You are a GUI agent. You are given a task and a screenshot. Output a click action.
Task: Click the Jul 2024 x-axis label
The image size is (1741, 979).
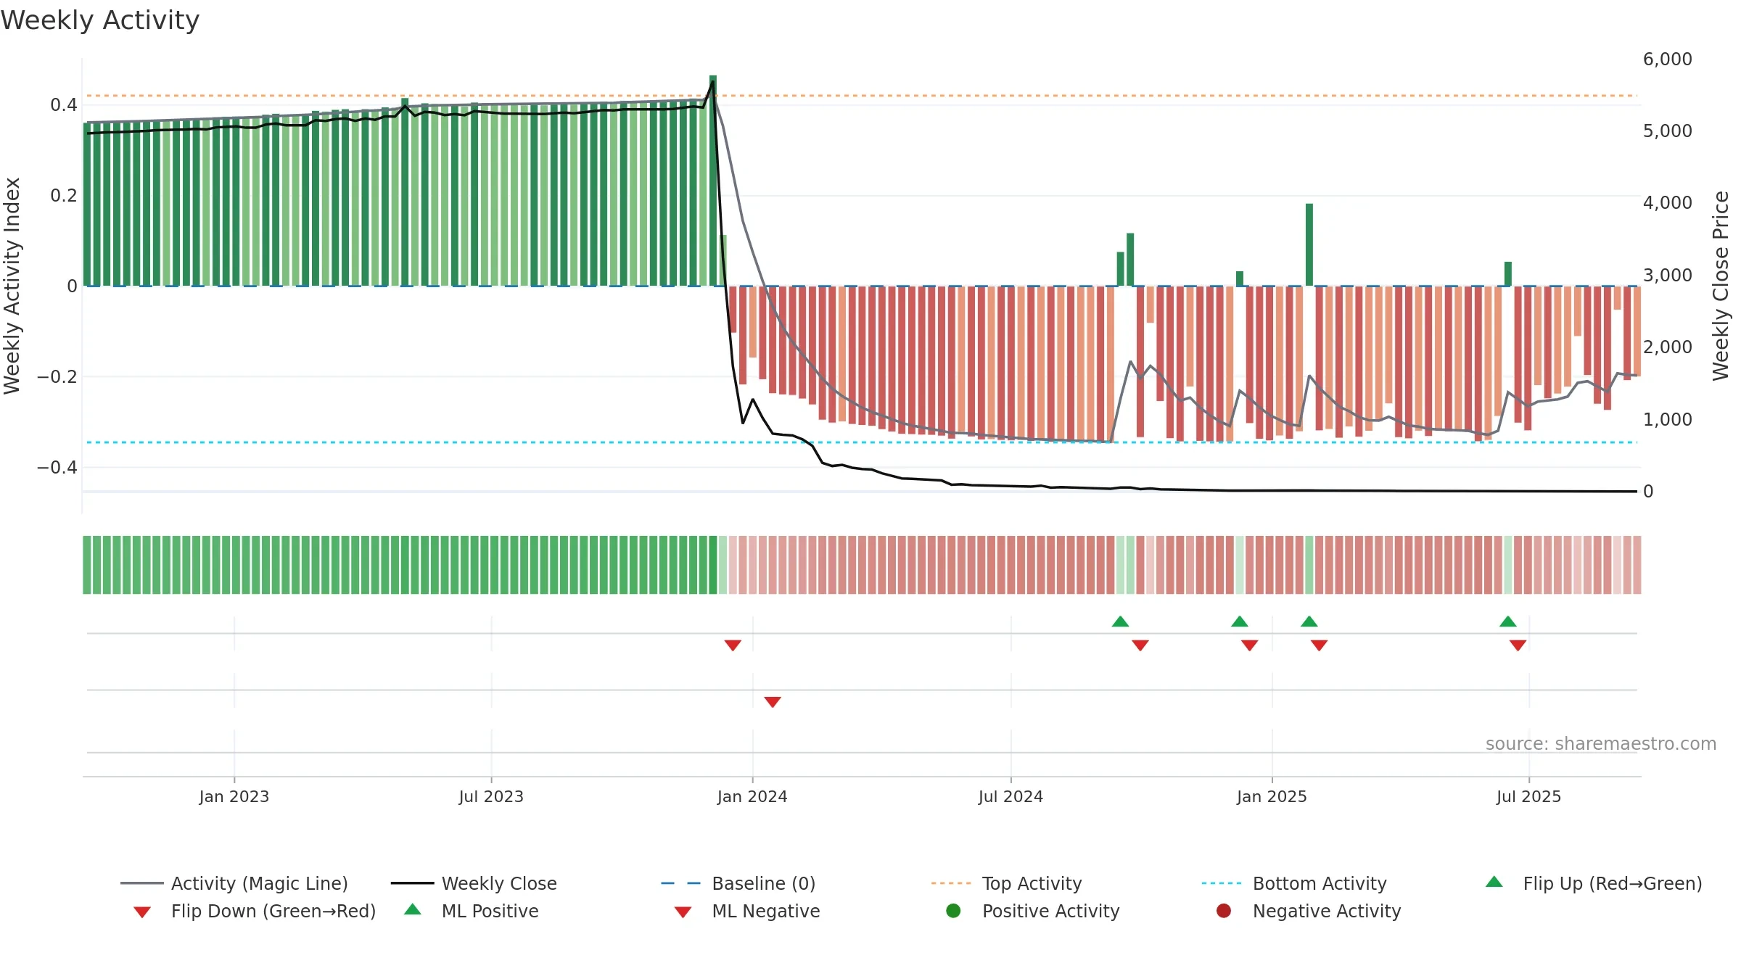pyautogui.click(x=1011, y=797)
